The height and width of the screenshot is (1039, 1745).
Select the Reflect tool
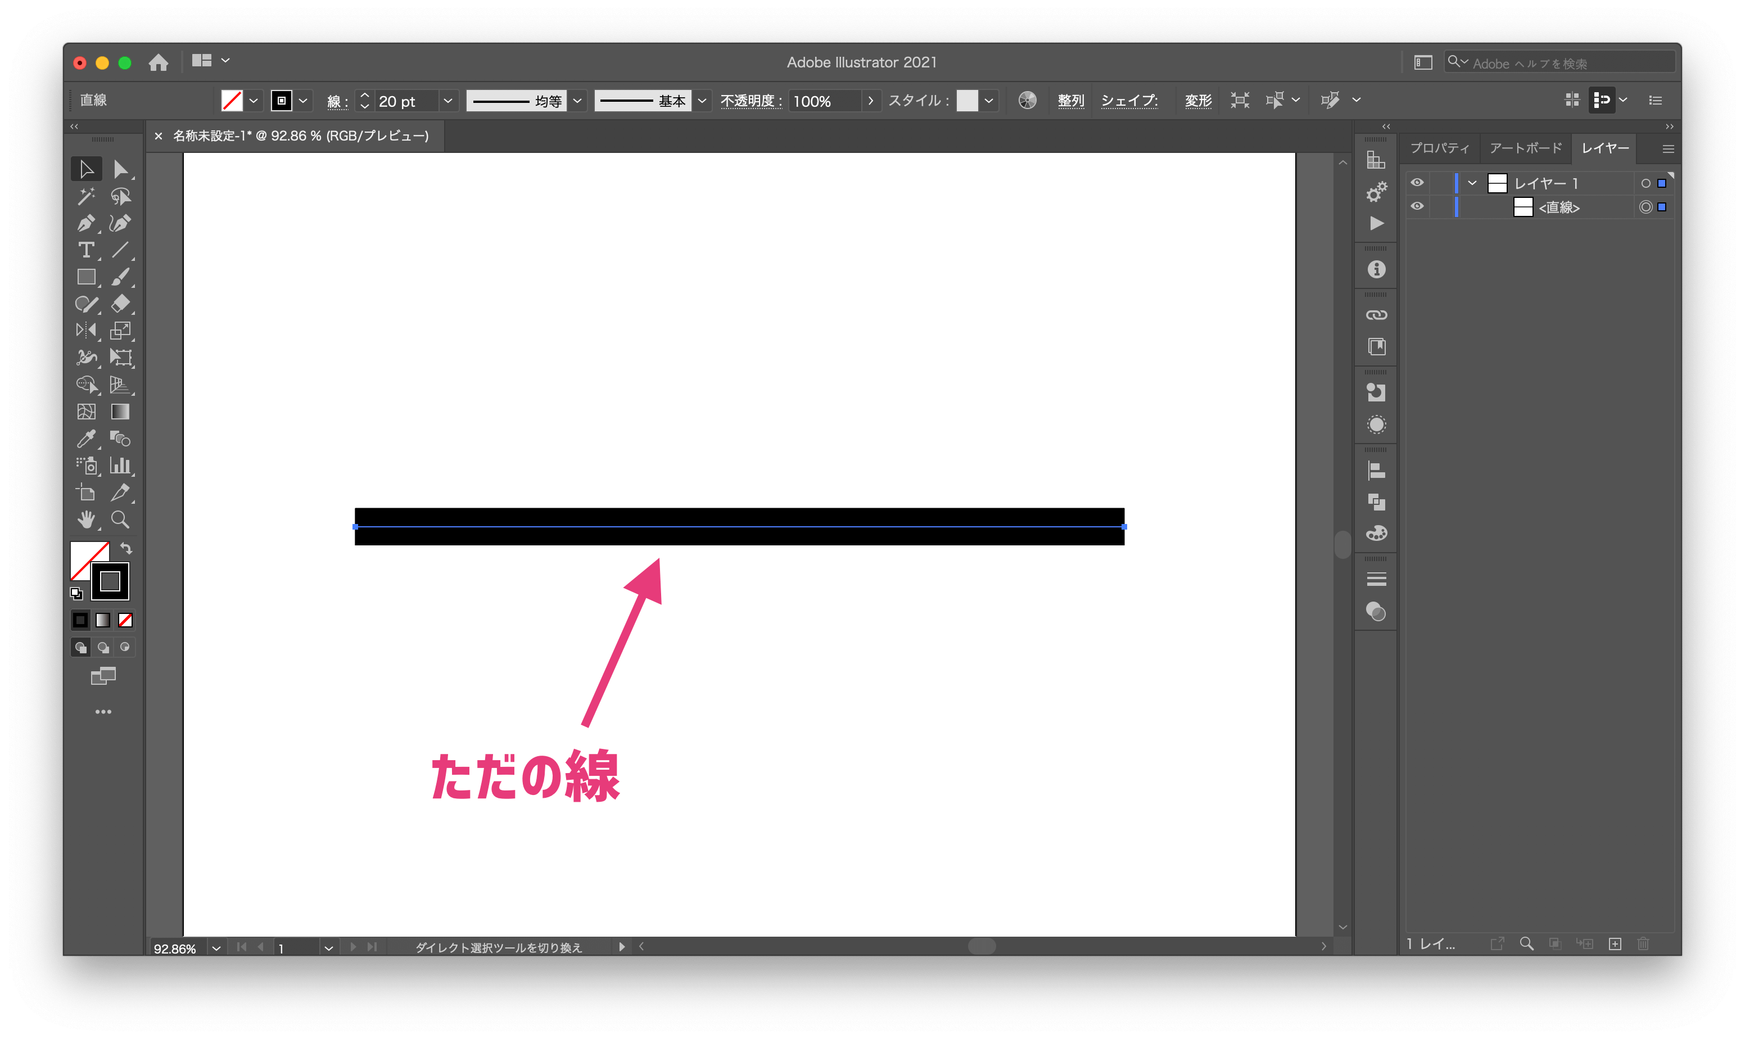[86, 331]
